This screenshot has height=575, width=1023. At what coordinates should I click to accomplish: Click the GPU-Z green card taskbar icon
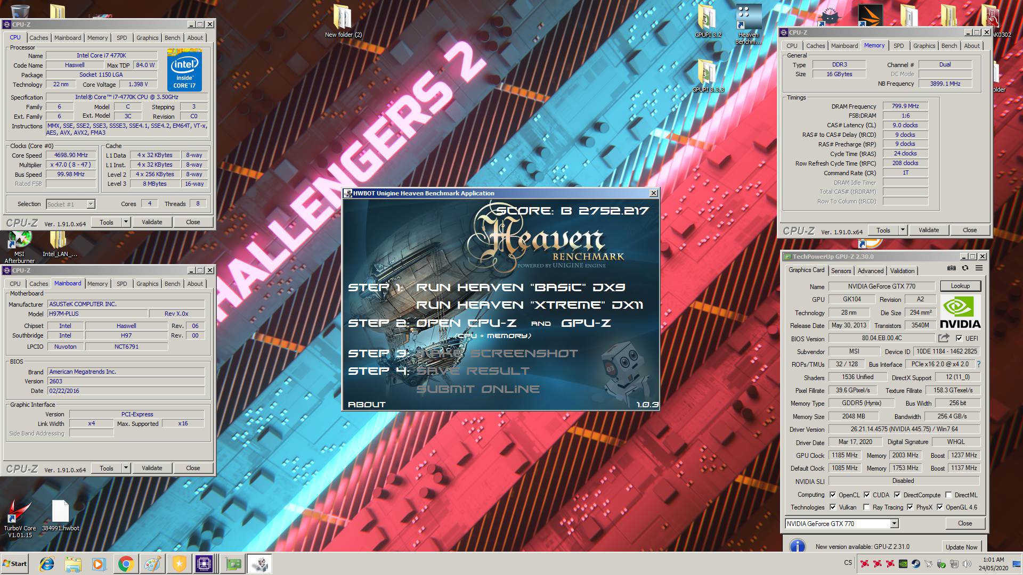[x=233, y=564]
